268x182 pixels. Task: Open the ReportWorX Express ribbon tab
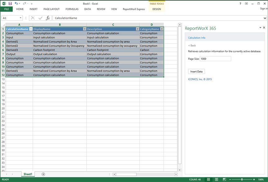134,9
